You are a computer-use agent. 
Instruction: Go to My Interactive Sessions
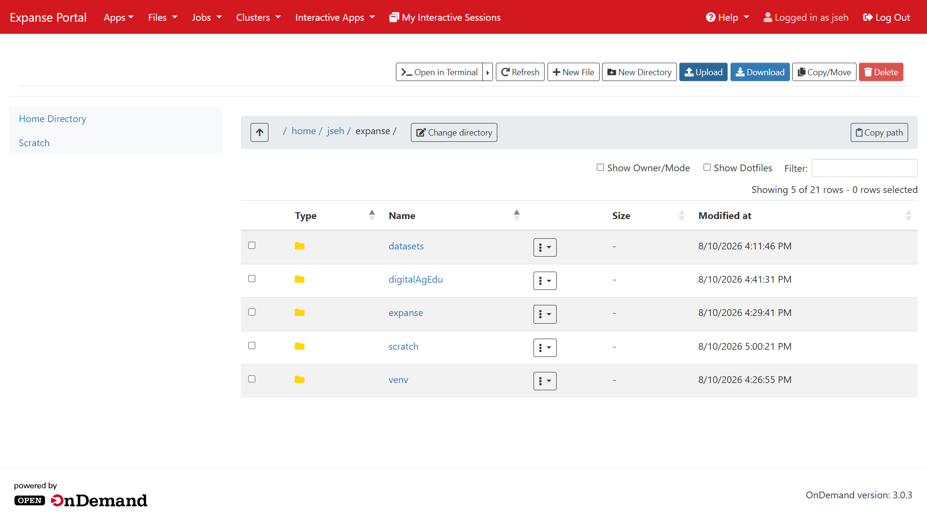445,17
